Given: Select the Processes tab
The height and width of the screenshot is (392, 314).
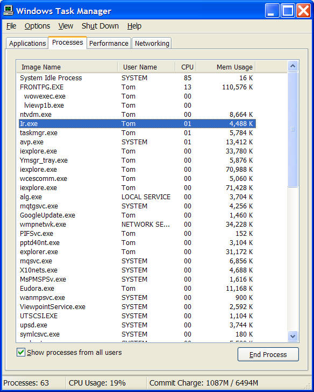Looking at the screenshot, I should 67,43.
